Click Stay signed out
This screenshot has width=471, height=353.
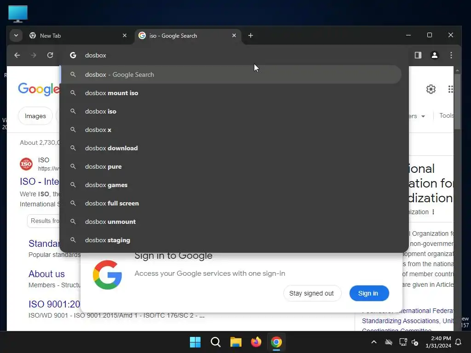(x=312, y=293)
